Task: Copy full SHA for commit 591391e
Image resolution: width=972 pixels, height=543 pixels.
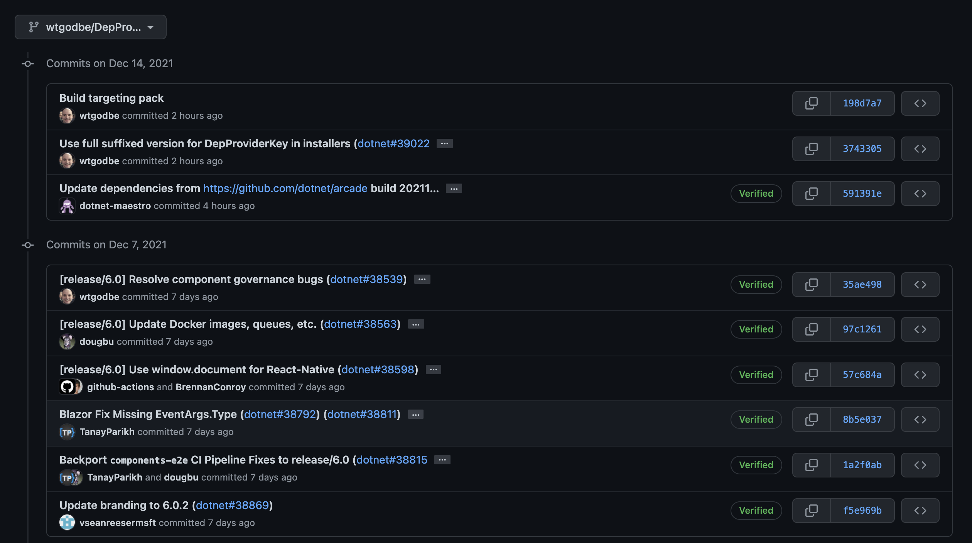Action: click(811, 194)
